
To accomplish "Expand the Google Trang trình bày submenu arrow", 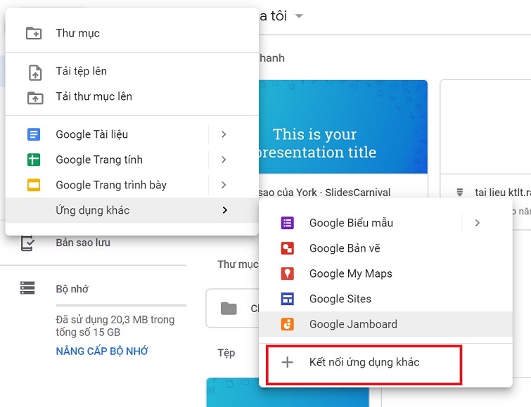I will [x=224, y=185].
